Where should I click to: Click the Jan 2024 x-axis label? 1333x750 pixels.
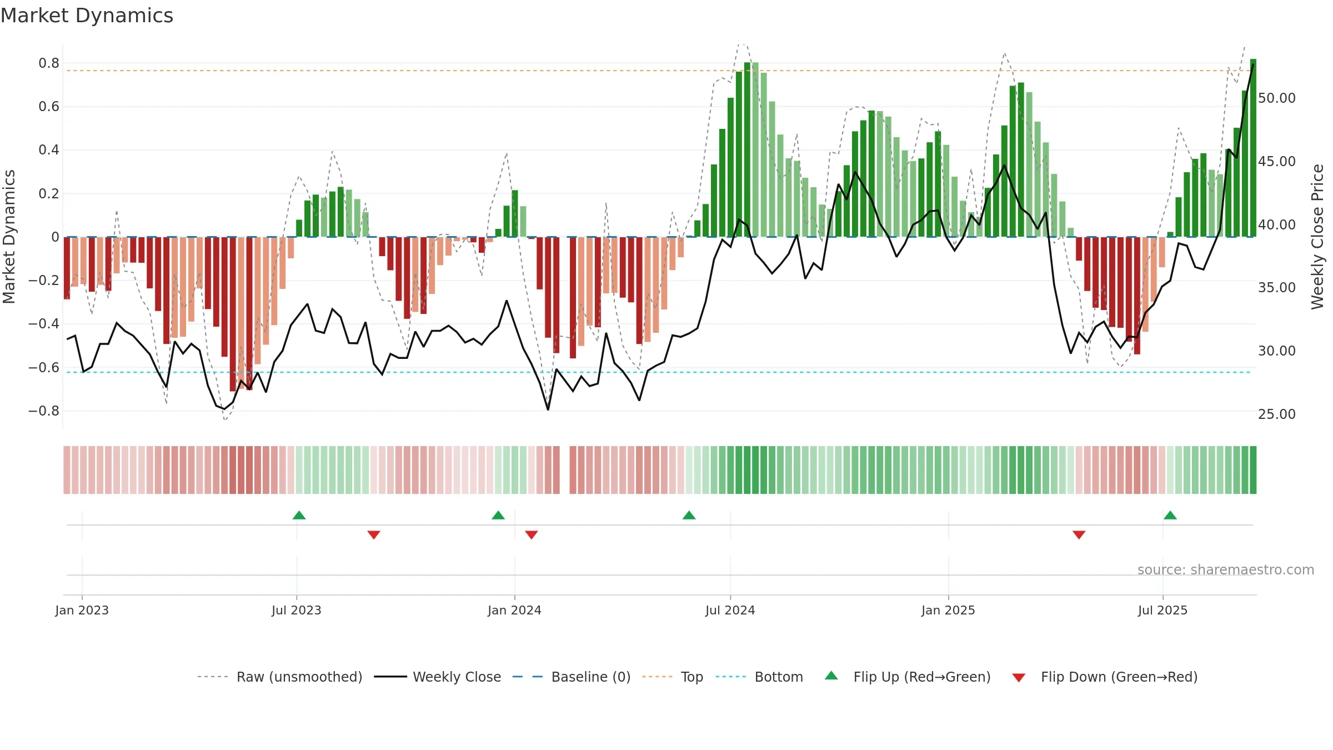point(515,610)
